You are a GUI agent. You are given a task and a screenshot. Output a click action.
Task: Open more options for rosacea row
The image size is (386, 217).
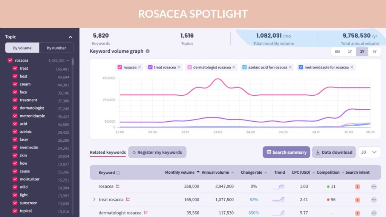pos(374,187)
